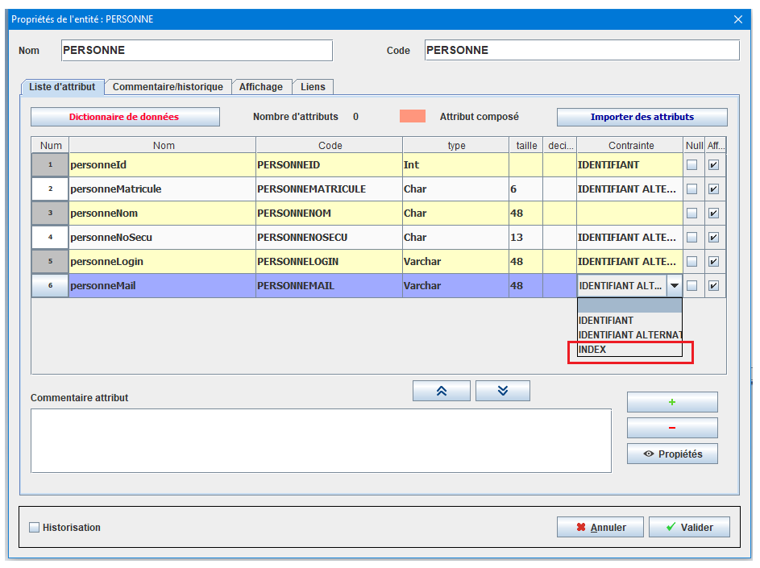Collapse the personneMail Contrainte dropdown arrow

[675, 286]
